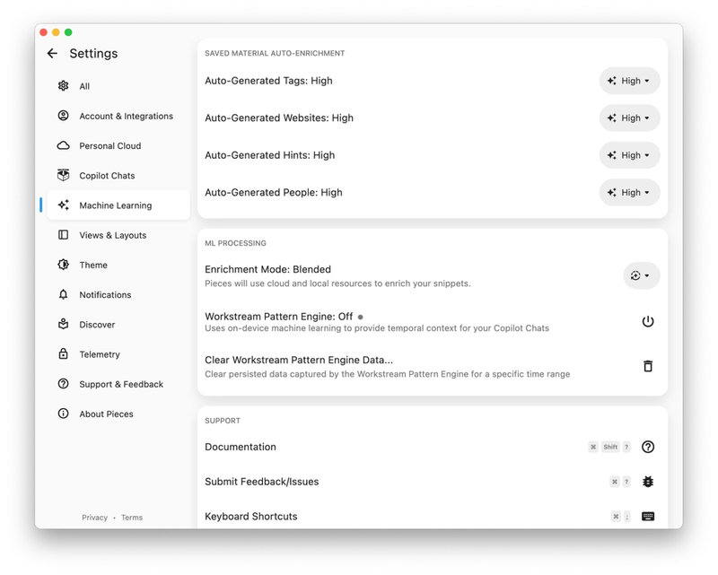Click the Discover sidebar icon
This screenshot has height=575, width=718.
(x=62, y=324)
